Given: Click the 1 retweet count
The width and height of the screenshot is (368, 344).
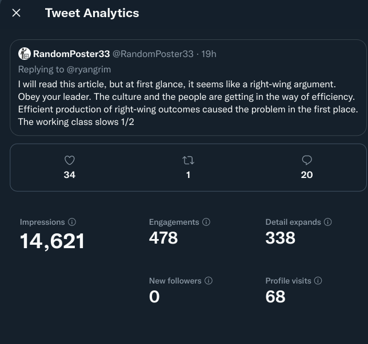Looking at the screenshot, I should [188, 175].
